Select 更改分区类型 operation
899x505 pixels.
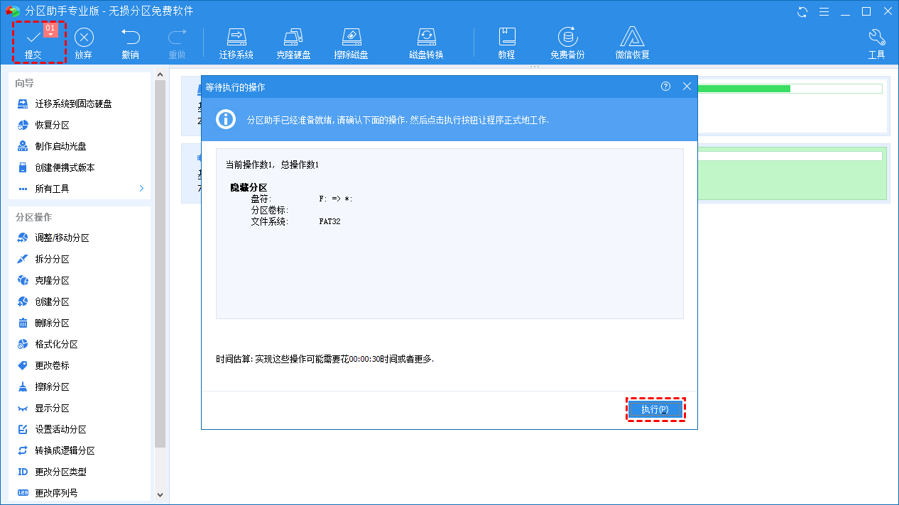61,472
